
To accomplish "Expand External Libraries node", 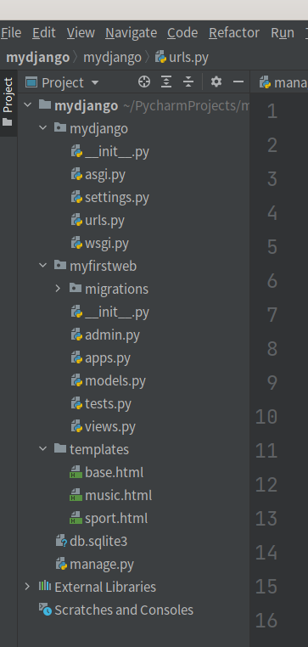I will [x=27, y=587].
